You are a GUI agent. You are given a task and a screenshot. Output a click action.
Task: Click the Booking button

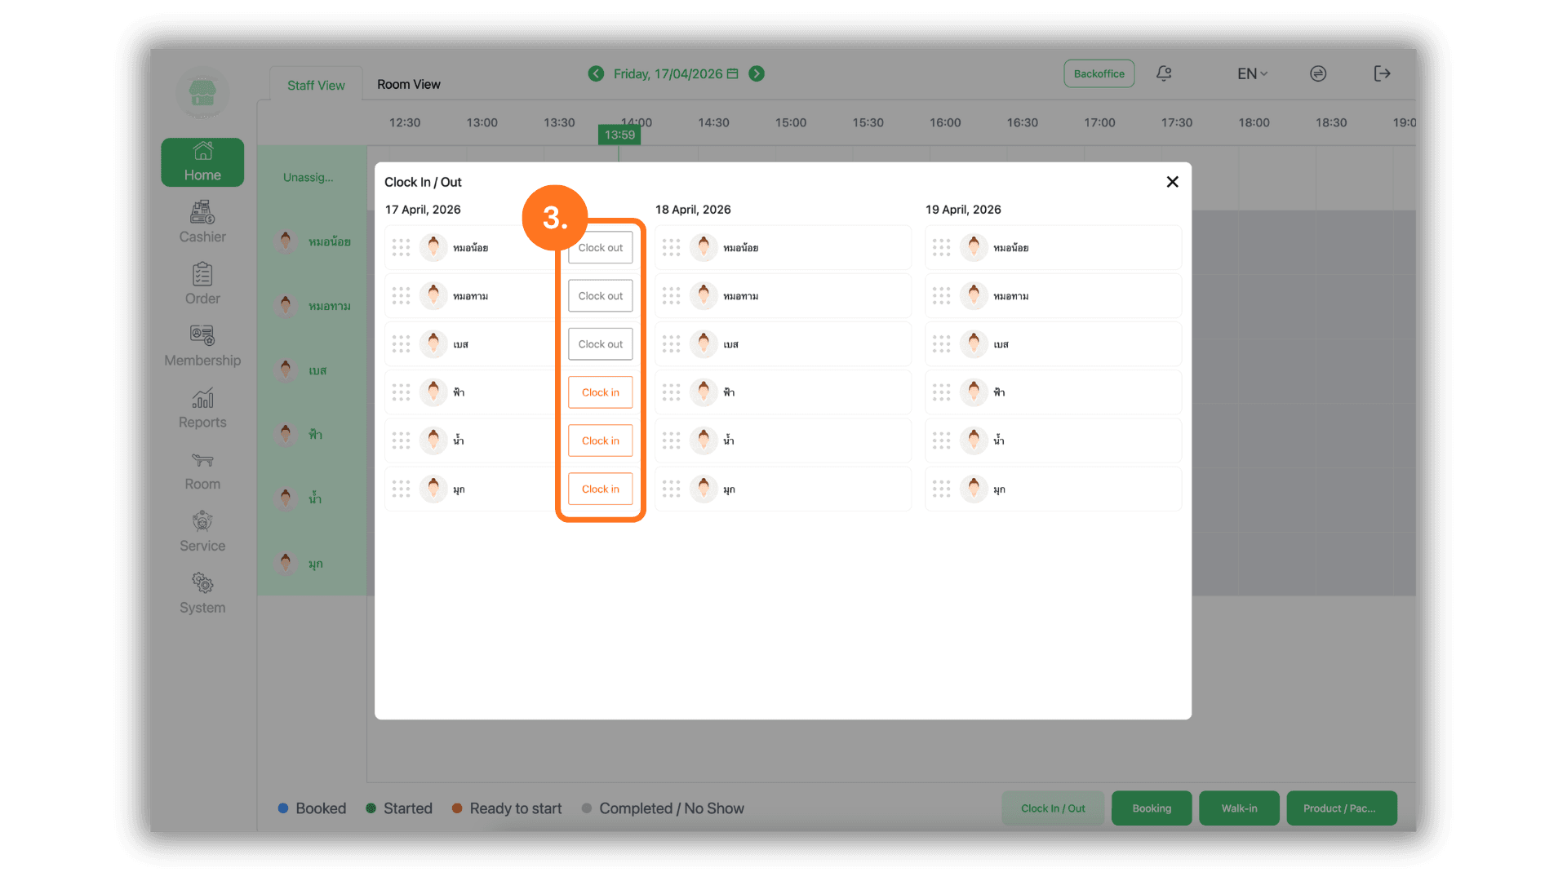pyautogui.click(x=1152, y=808)
